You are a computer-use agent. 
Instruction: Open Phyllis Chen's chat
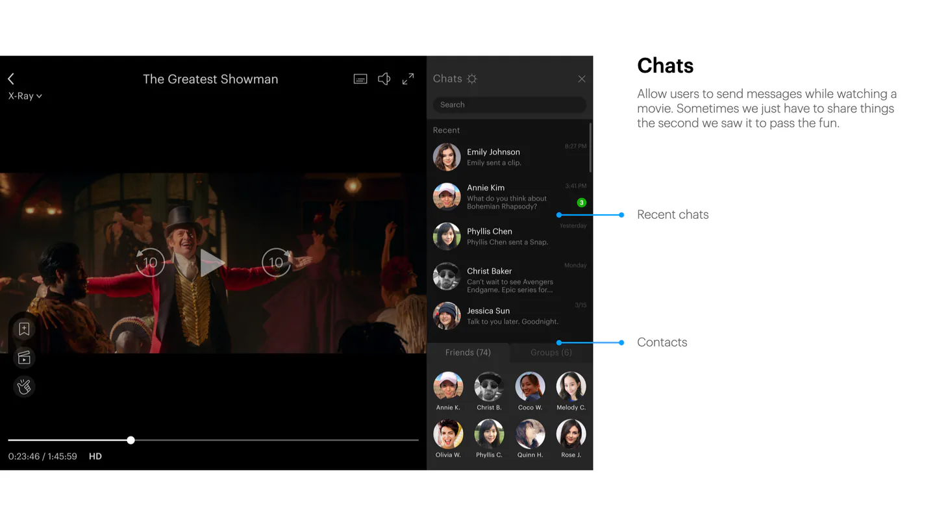(x=510, y=236)
